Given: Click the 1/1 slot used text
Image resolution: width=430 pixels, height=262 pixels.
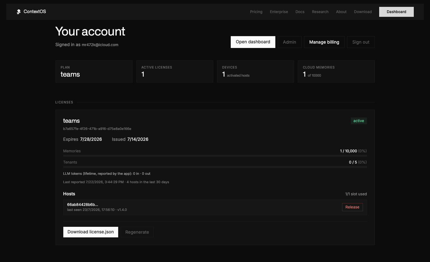Looking at the screenshot, I should click(x=356, y=194).
